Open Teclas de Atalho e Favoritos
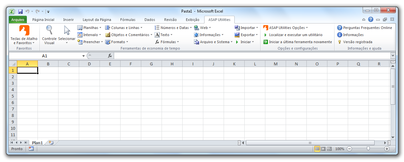This screenshot has width=404, height=162. click(24, 35)
